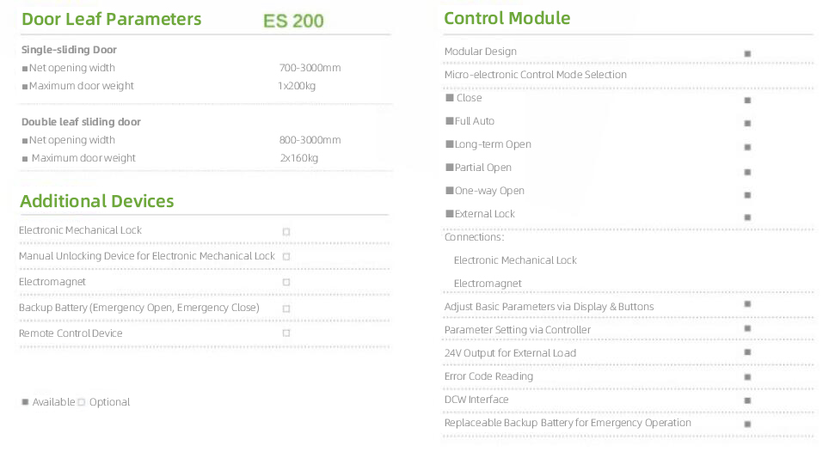This screenshot has height=452, width=829.
Task: Click the DCW Interface availability marker
Action: (x=747, y=400)
